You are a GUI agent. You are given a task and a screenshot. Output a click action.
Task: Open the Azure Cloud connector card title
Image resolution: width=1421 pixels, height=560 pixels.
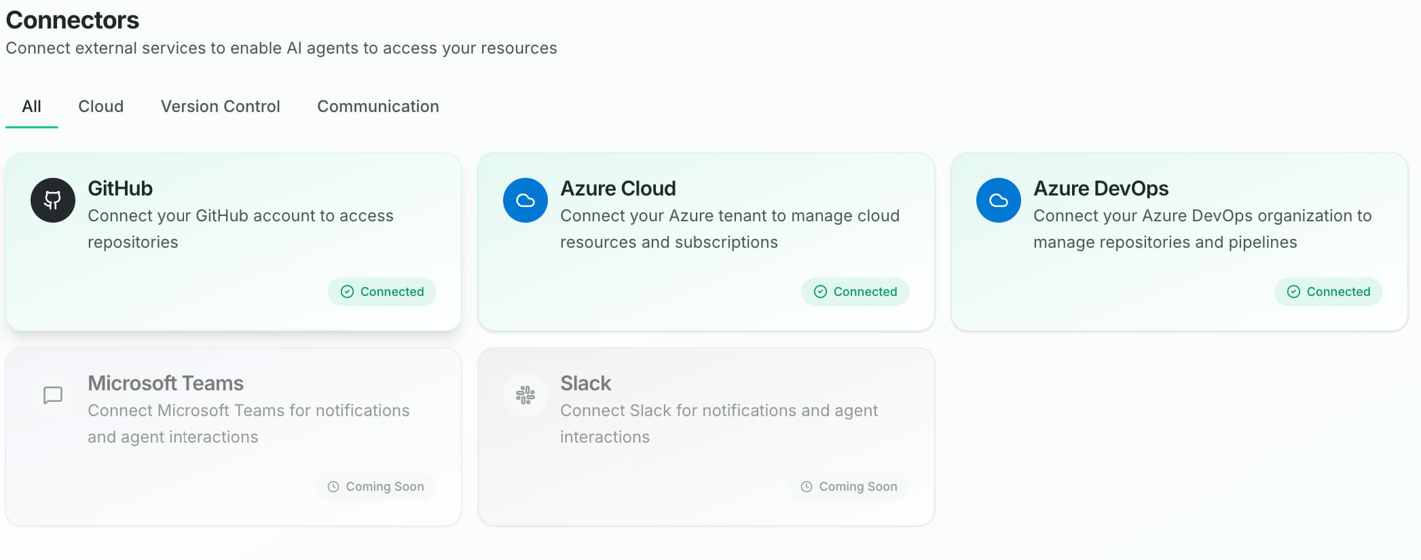(x=618, y=188)
